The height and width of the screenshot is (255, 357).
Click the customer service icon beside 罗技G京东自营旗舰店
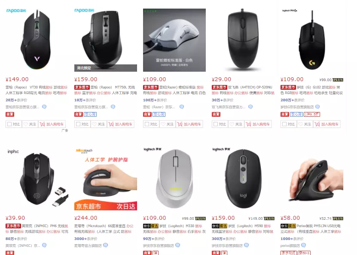317,106
